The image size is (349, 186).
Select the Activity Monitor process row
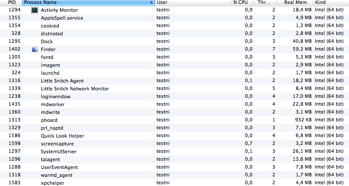coord(174,10)
